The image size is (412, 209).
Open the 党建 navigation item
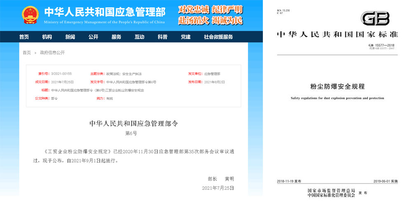point(185,37)
